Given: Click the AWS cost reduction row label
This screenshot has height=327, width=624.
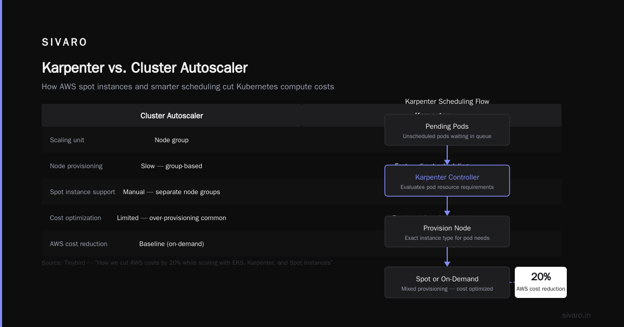Looking at the screenshot, I should tap(79, 244).
